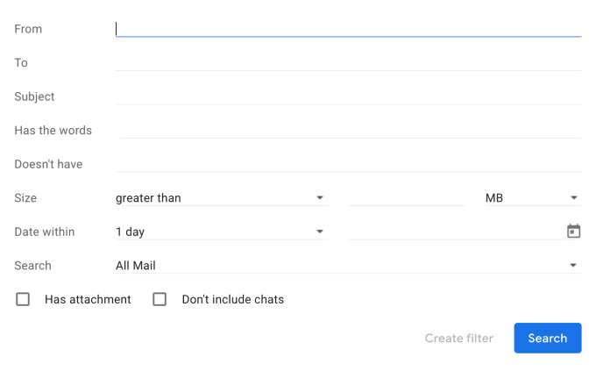
Task: Focus the From input field
Action: [348, 29]
